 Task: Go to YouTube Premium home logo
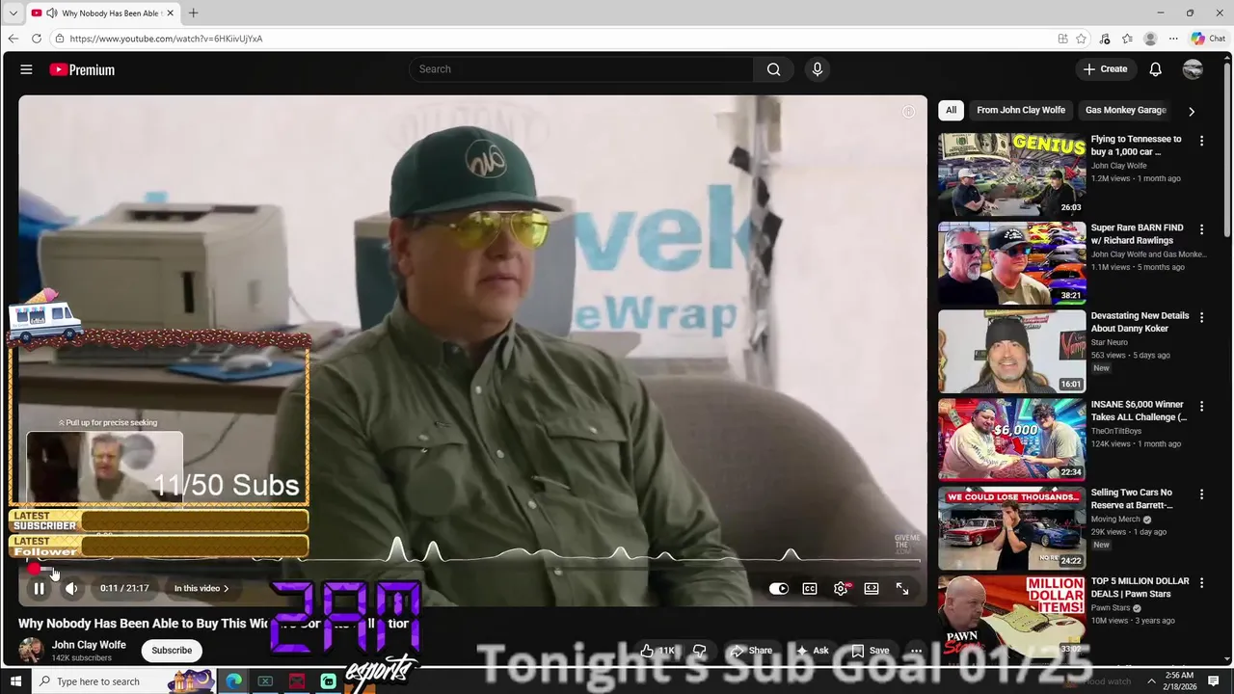pos(82,69)
